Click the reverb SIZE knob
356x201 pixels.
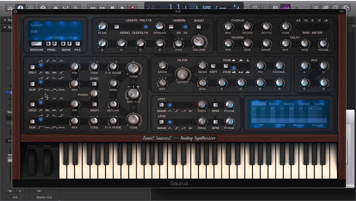point(247,43)
